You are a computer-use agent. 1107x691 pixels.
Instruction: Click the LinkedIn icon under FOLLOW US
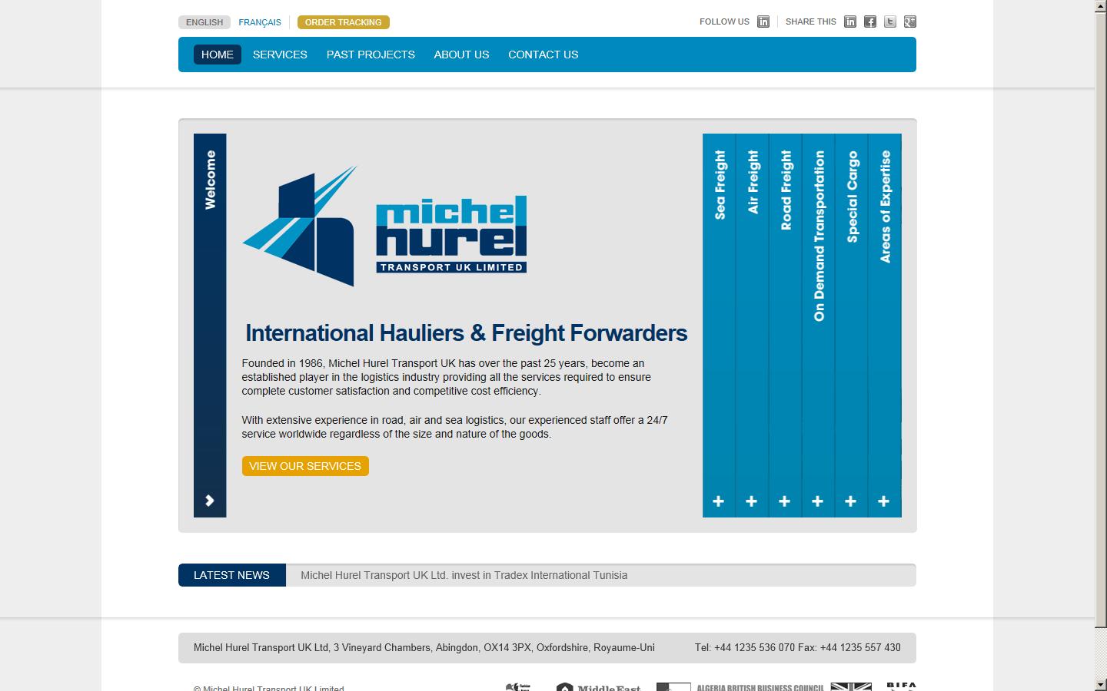763,21
